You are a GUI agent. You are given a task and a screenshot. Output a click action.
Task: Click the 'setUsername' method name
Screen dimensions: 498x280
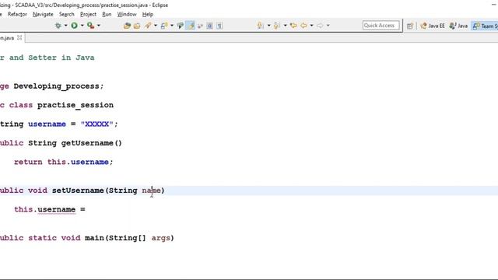(78, 191)
